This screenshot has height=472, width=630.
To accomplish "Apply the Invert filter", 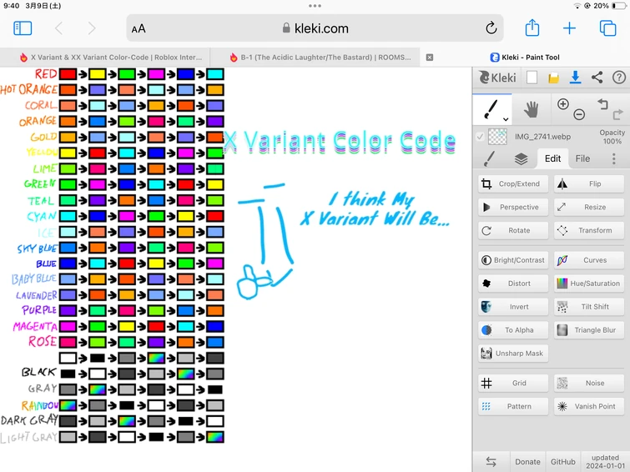I will 513,307.
